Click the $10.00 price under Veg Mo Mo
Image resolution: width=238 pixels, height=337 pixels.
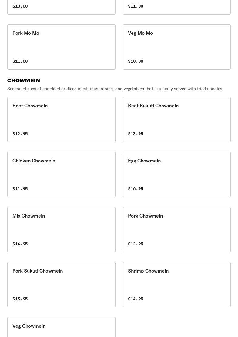click(x=136, y=61)
